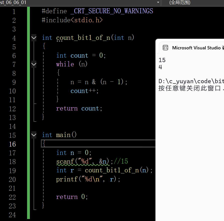
Task: Click the count_bit1_of_n function declaration name
Action: point(83,38)
